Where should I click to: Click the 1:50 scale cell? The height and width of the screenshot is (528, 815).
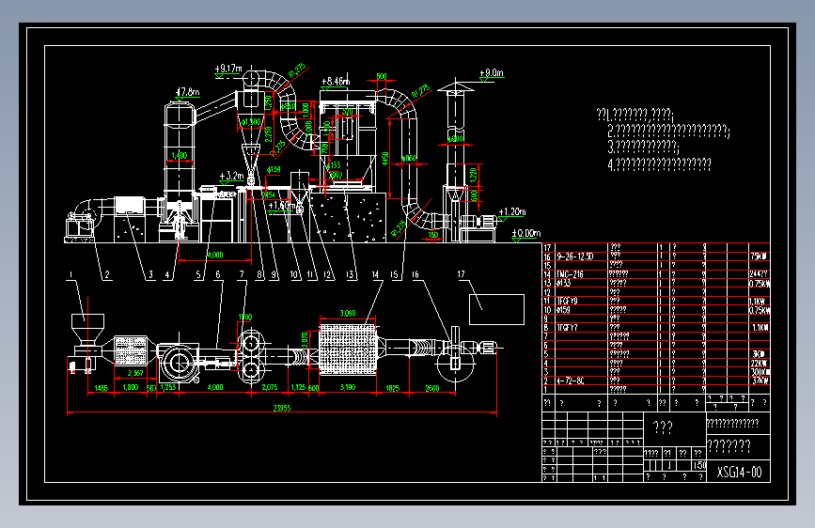click(699, 465)
